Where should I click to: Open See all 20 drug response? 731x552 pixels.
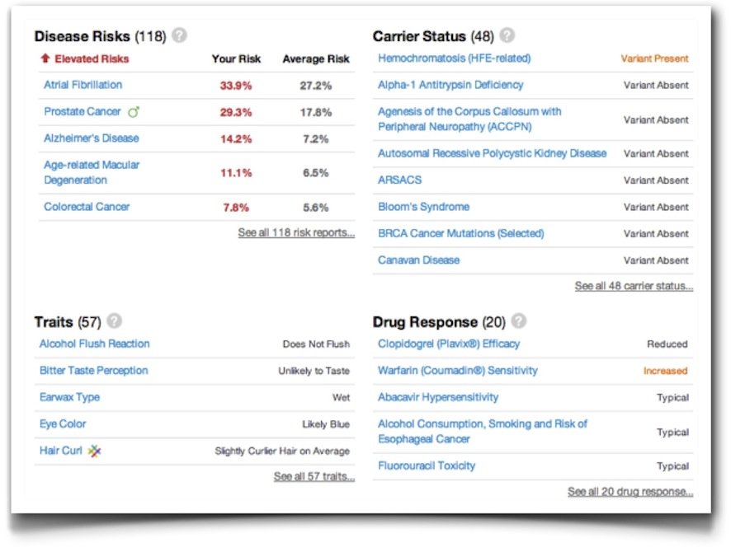630,493
